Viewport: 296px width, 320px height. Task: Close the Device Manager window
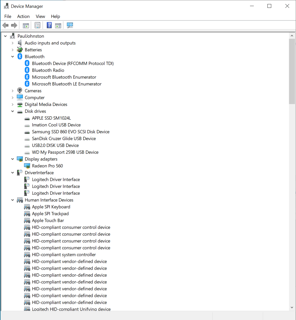click(287, 6)
